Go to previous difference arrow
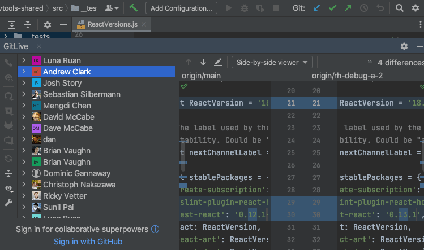Image resolution: width=424 pixels, height=250 pixels. 189,62
